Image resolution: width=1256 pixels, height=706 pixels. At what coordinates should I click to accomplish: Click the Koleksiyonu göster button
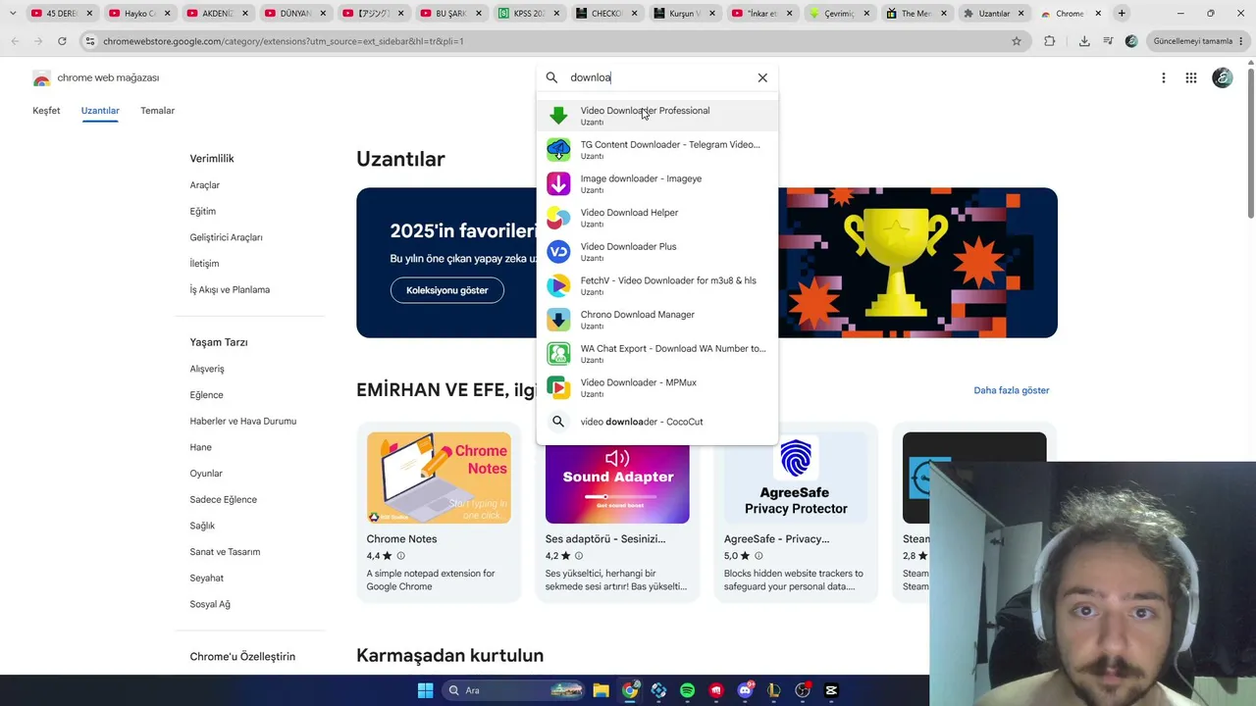[x=447, y=290]
